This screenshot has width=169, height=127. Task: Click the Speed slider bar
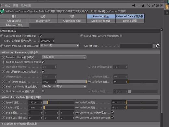[x=58, y=103]
